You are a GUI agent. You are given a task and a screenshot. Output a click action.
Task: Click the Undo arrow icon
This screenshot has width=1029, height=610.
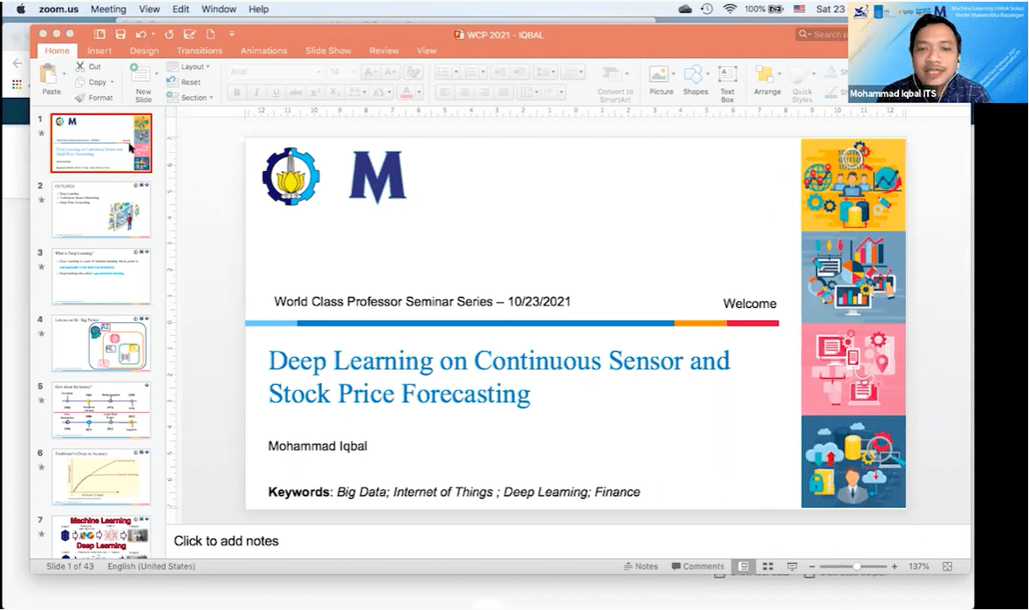[x=141, y=34]
